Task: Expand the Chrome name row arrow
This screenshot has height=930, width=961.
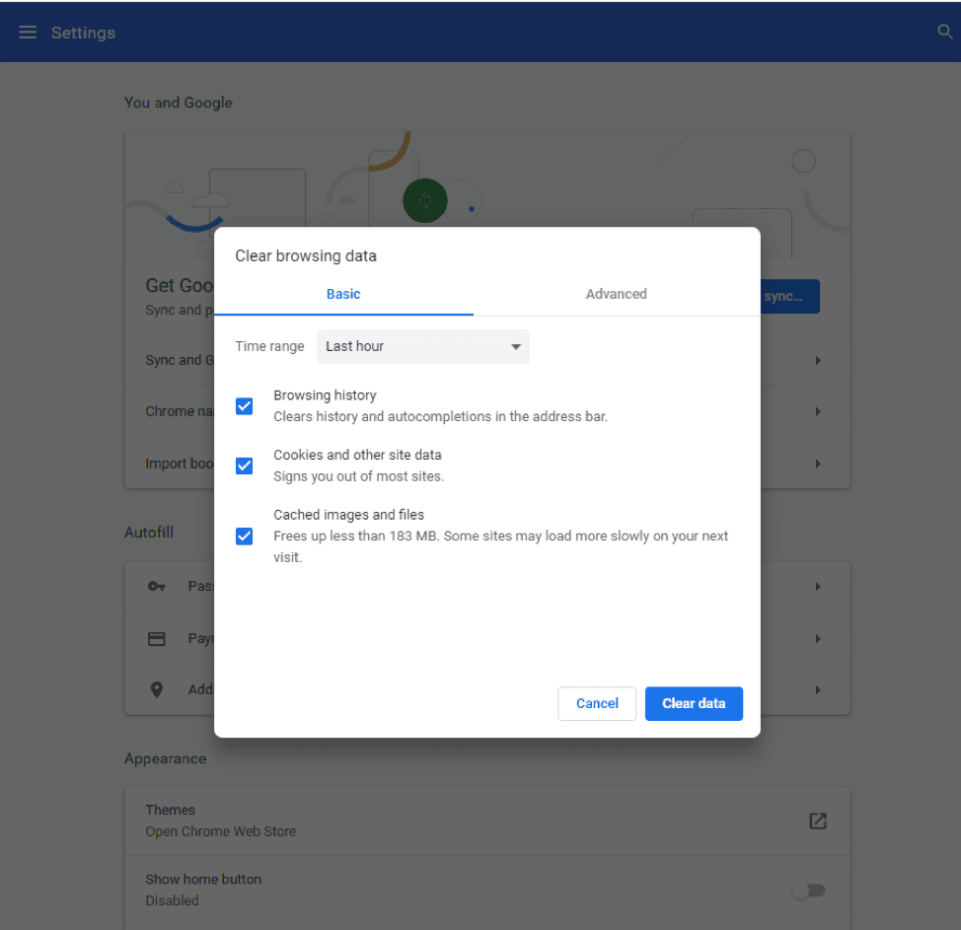Action: tap(818, 411)
